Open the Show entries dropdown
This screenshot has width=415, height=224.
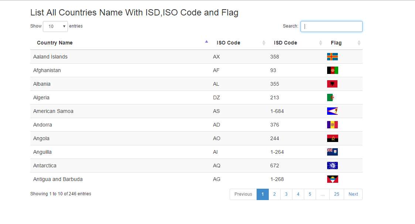[55, 26]
